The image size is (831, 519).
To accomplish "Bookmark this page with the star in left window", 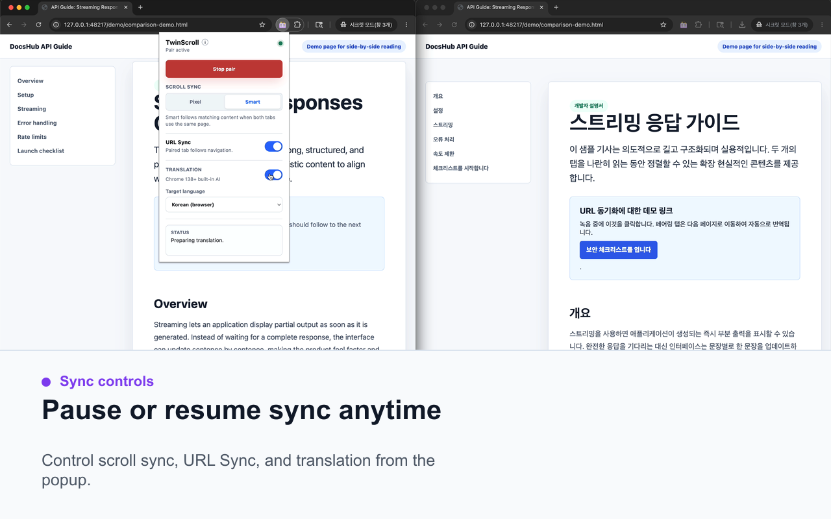I will click(262, 25).
